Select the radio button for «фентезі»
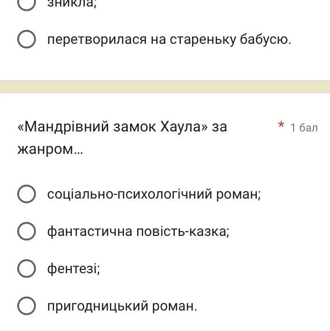Image resolution: width=330 pixels, height=331 pixels. [x=27, y=269]
